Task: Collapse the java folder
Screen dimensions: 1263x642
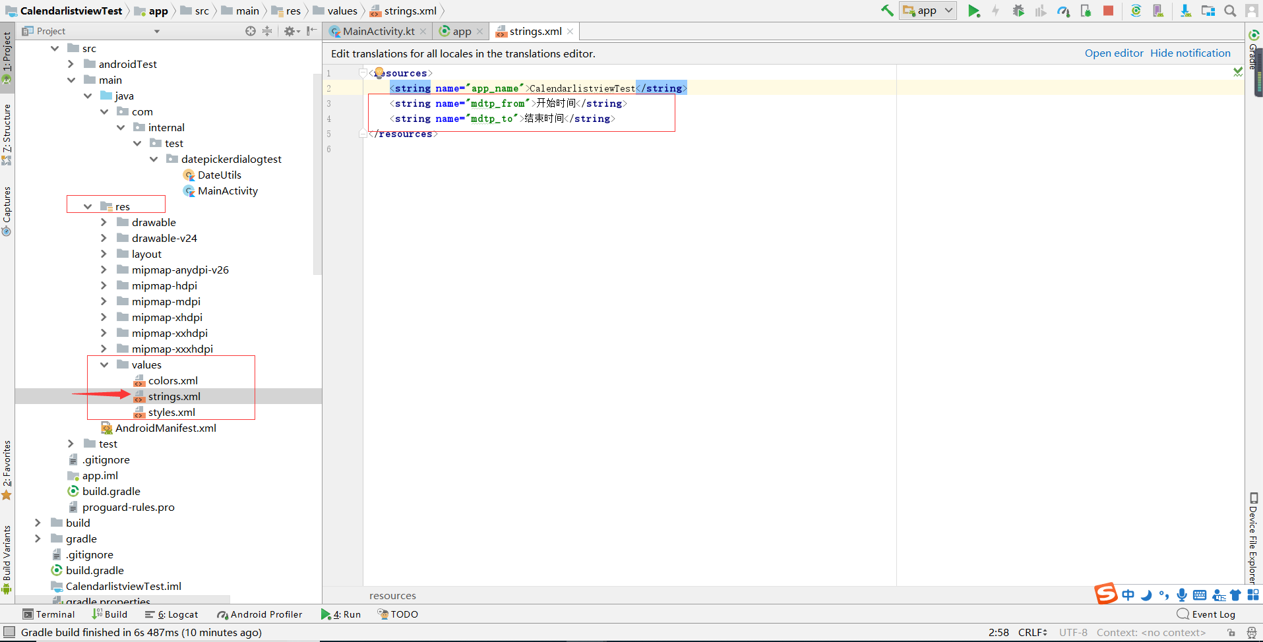Action: point(88,96)
